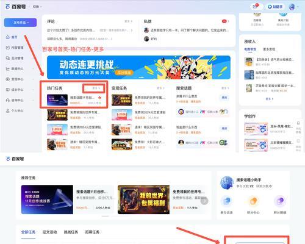This screenshot has width=305, height=244.
Task: Go to 首页 home in the sidebar
Action: (12, 37)
